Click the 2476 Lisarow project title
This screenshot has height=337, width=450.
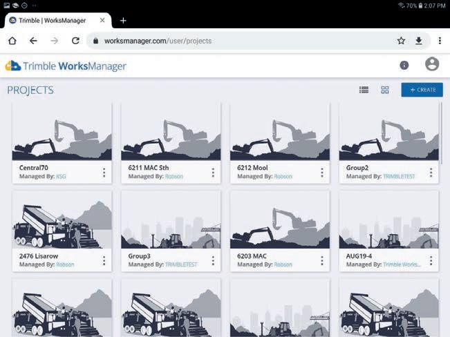click(39, 256)
